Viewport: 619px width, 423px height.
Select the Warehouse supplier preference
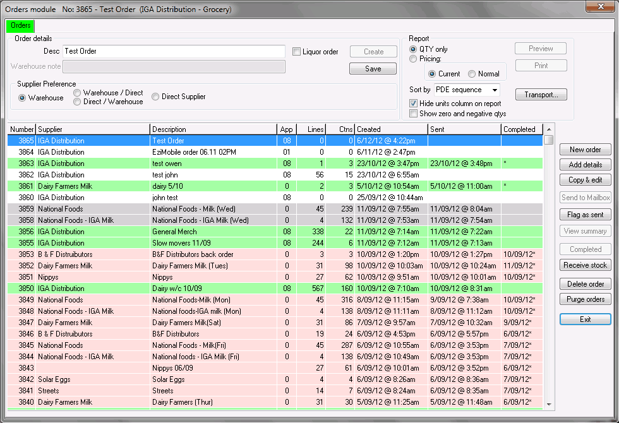click(x=22, y=98)
